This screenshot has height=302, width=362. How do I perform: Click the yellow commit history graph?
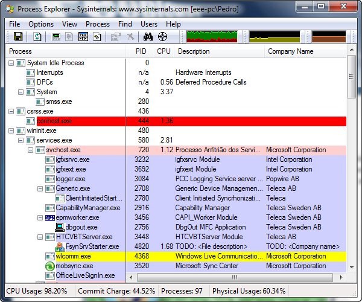coord(275,36)
